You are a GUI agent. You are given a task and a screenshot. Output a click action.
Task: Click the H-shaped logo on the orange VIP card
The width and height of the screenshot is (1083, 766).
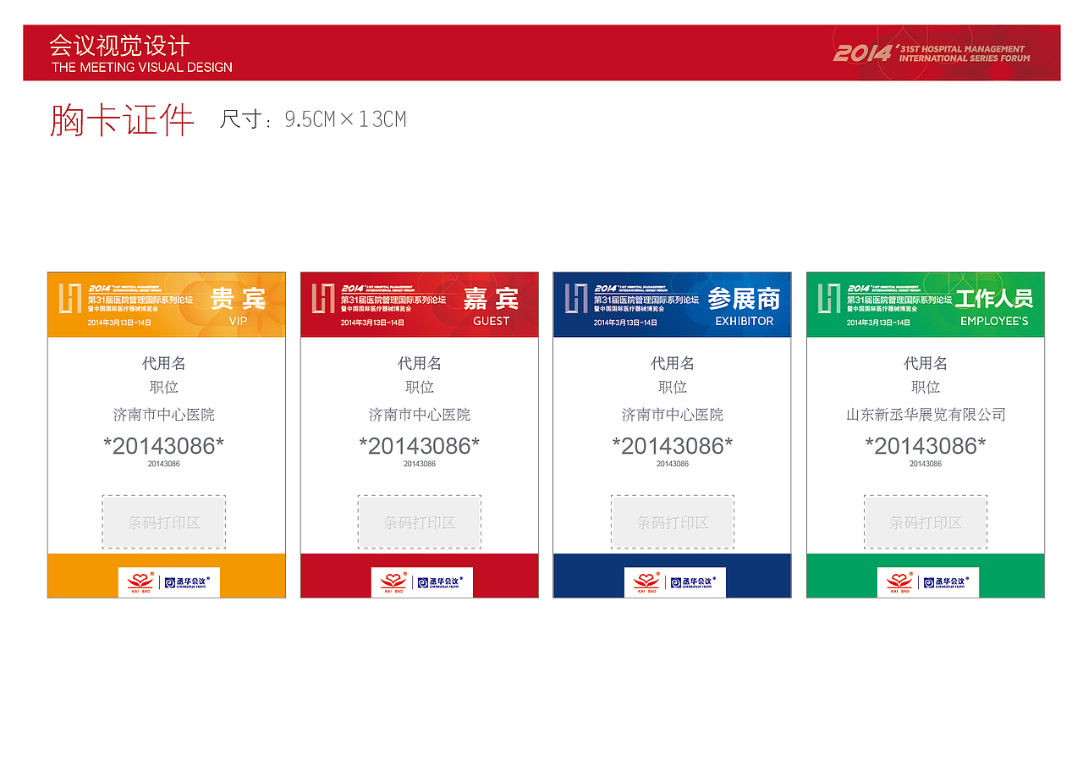tap(69, 299)
